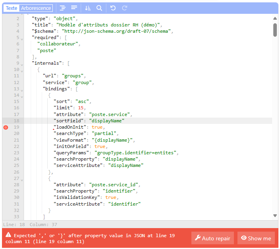The height and width of the screenshot is (249, 280).
Task: Switch to Arborescence mode tab
Action: pos(36,8)
